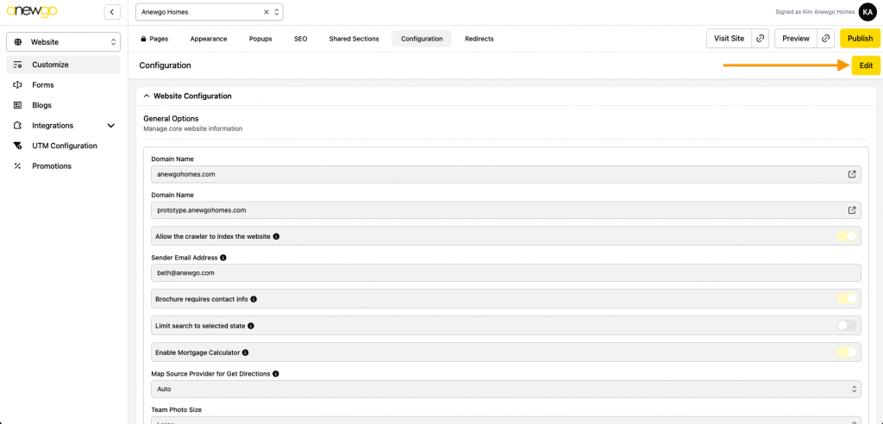Toggle the Enable Mortgage Calculator switch

pos(847,352)
